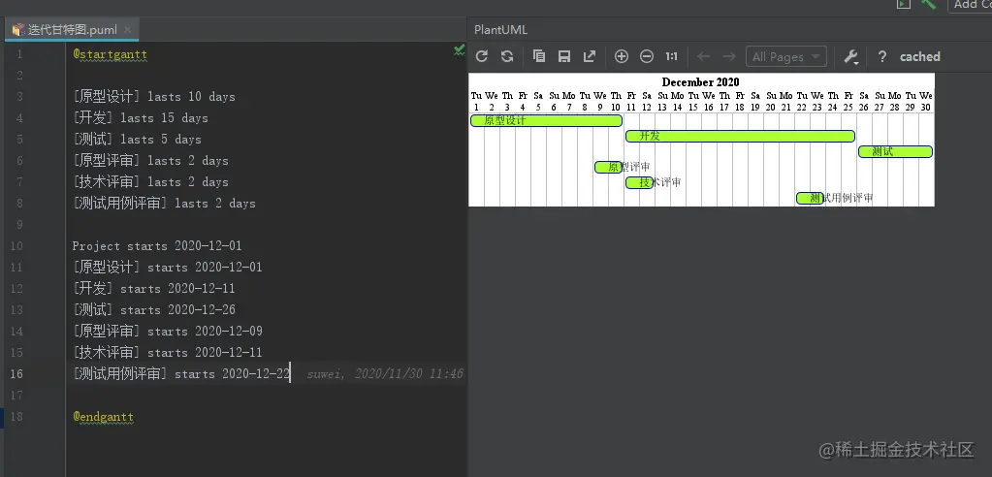Viewport: 992px width, 477px height.
Task: Select the 测试 bar in the Gantt chart
Action: pyautogui.click(x=895, y=151)
